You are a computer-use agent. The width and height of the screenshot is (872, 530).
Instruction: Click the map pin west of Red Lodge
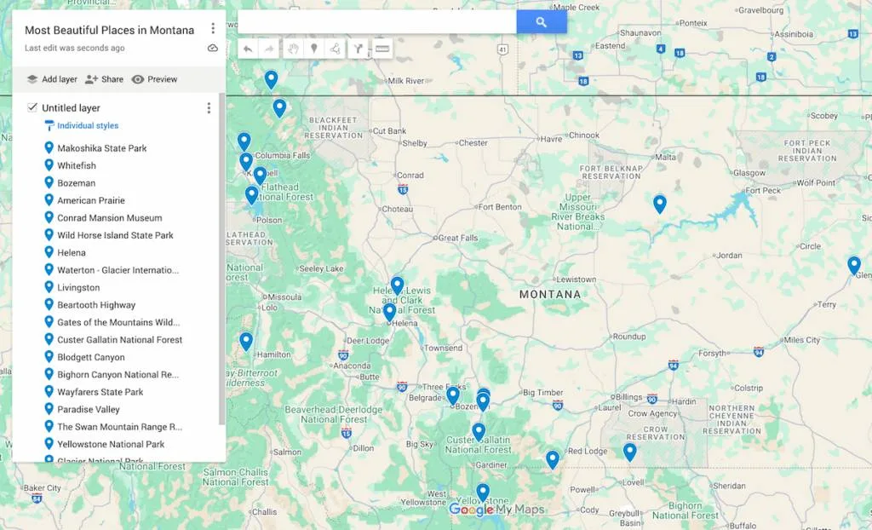click(552, 460)
